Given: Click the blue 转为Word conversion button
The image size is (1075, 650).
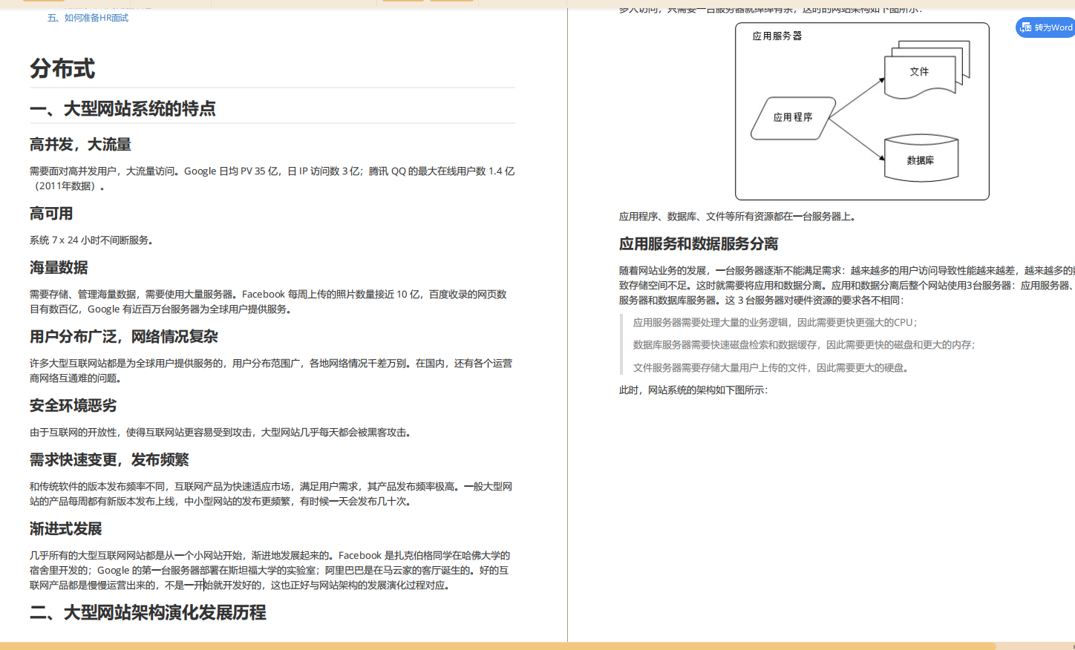Looking at the screenshot, I should pos(1047,27).
